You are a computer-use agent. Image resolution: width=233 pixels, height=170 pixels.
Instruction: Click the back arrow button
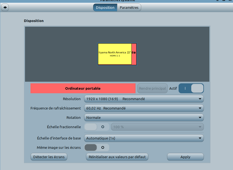click(5, 7)
